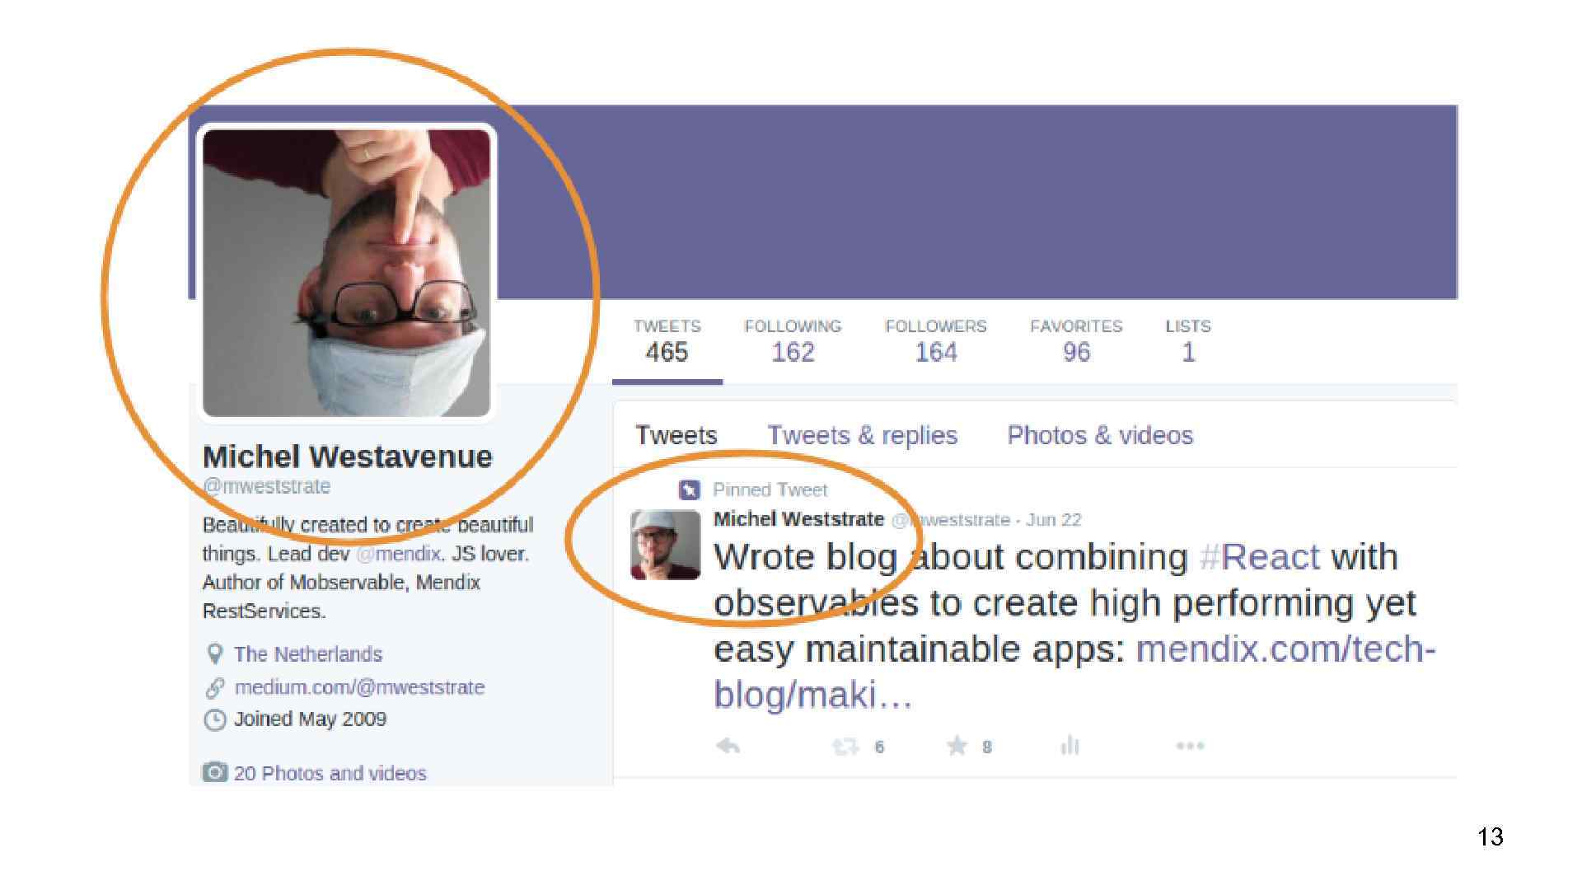The height and width of the screenshot is (890, 1582).
Task: Click the reply arrow icon under tweet
Action: (728, 746)
